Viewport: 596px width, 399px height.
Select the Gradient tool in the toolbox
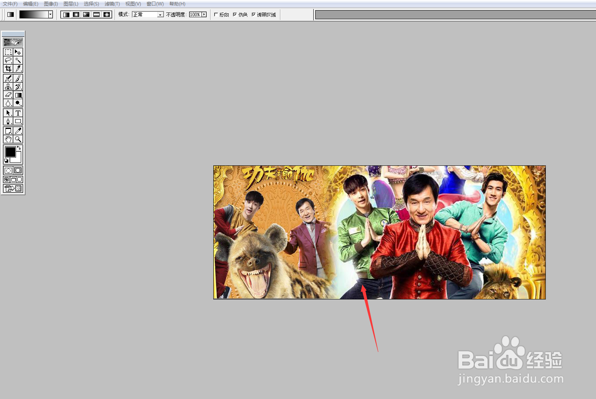(x=18, y=95)
